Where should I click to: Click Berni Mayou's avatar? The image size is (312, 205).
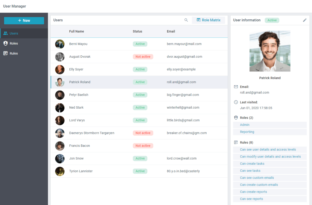coord(60,44)
